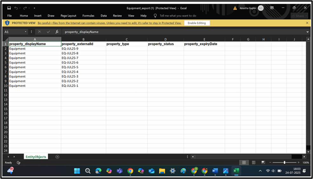Viewport: 313px width, 179px height.
Task: Open Ribbon Display Options icon
Action: pyautogui.click(x=272, y=8)
